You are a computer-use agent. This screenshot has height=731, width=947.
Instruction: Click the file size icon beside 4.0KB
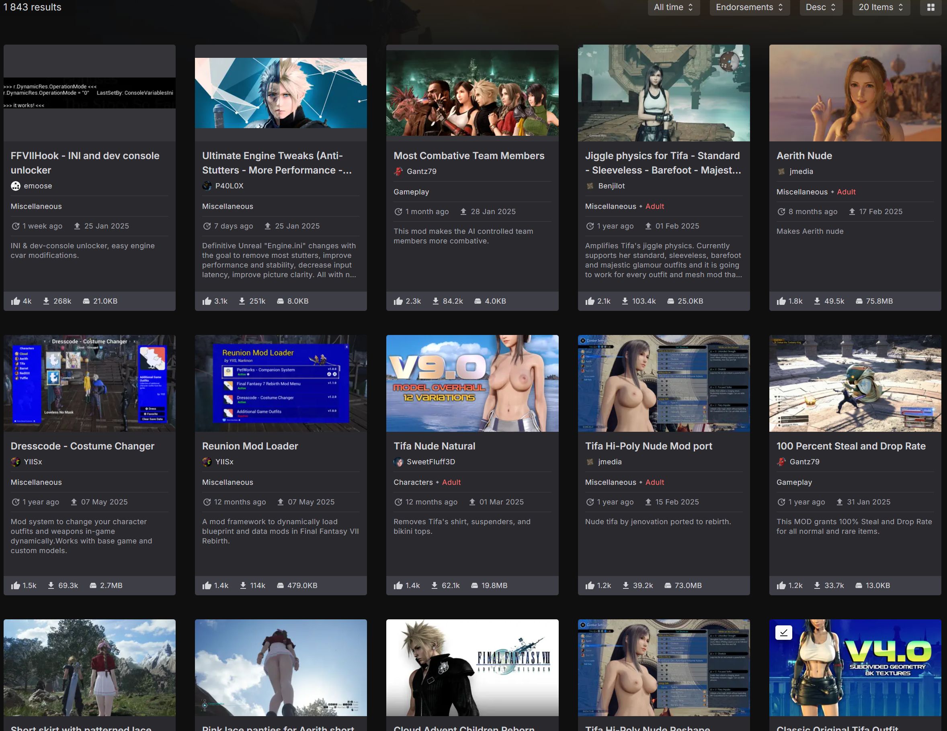tap(478, 301)
